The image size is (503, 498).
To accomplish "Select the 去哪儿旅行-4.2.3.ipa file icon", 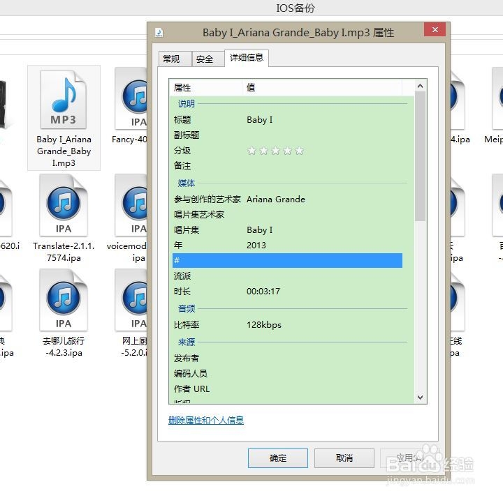I will click(x=64, y=300).
